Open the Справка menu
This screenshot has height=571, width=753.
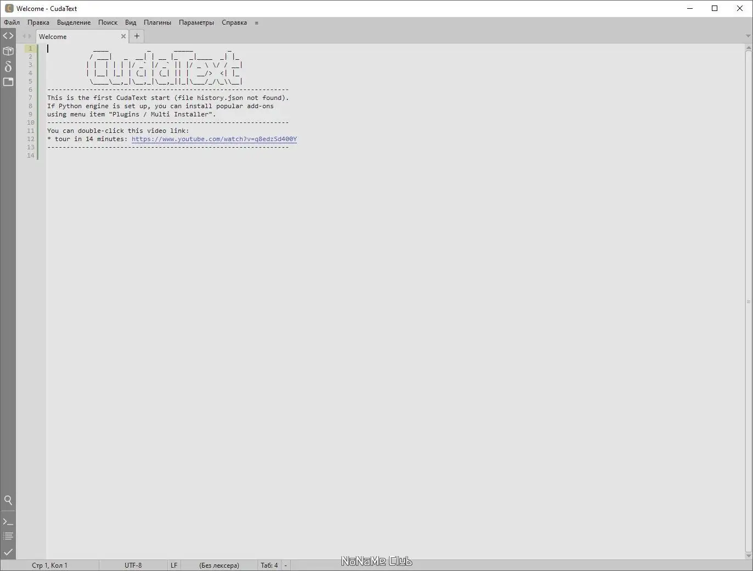pyautogui.click(x=234, y=23)
